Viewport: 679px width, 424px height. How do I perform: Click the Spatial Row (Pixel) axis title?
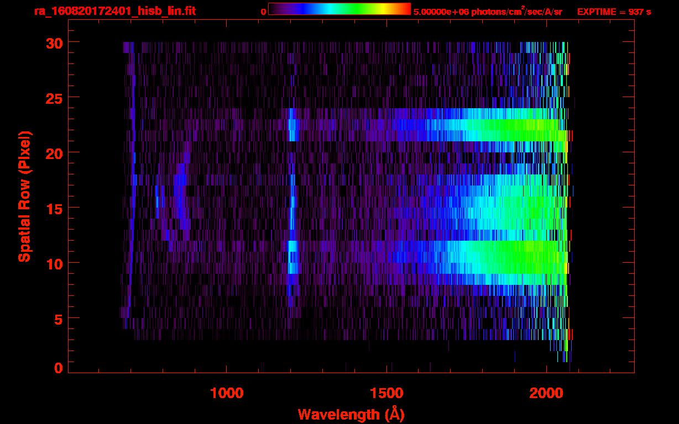[24, 197]
